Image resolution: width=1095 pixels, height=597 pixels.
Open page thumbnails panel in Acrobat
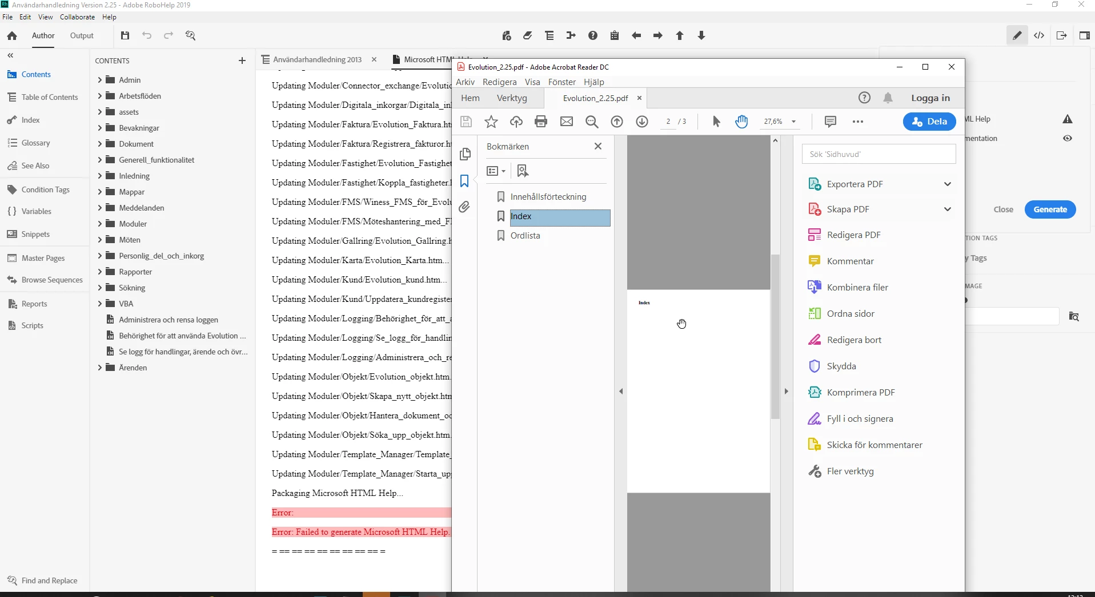(465, 154)
